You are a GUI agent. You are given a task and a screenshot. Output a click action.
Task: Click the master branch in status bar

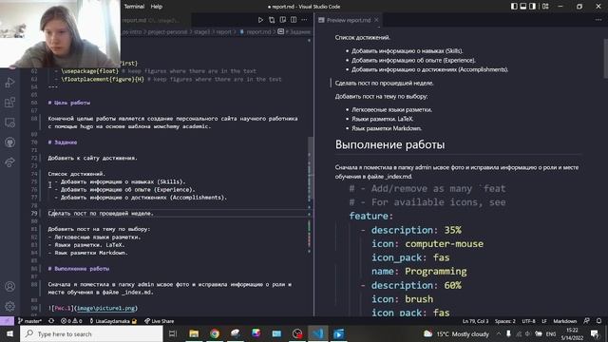[29, 321]
